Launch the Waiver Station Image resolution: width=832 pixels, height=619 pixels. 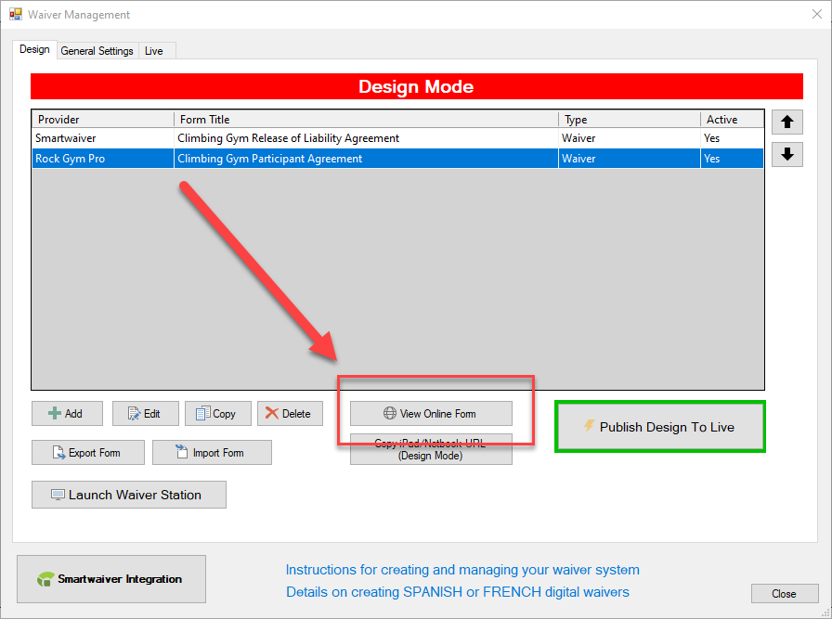[129, 495]
